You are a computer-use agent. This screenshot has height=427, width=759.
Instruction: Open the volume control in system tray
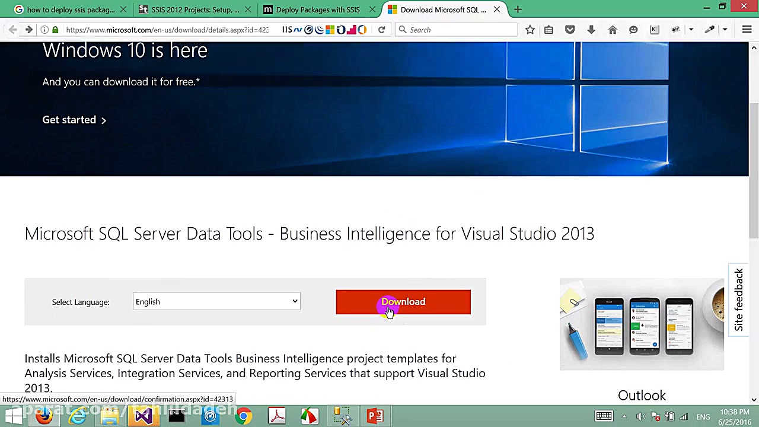(x=640, y=416)
